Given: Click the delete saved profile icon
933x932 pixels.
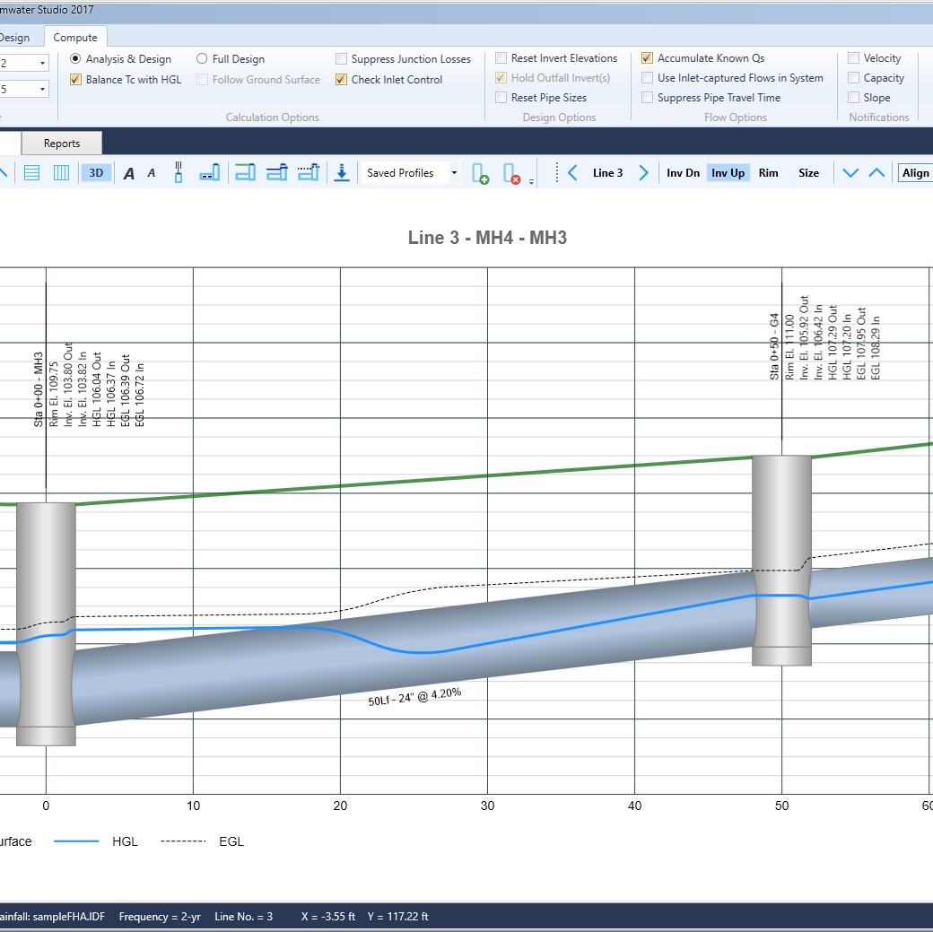Looking at the screenshot, I should [x=511, y=173].
